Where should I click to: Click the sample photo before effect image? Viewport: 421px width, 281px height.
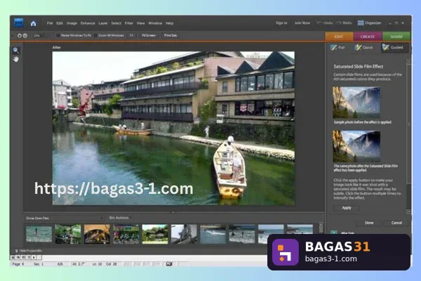click(356, 103)
